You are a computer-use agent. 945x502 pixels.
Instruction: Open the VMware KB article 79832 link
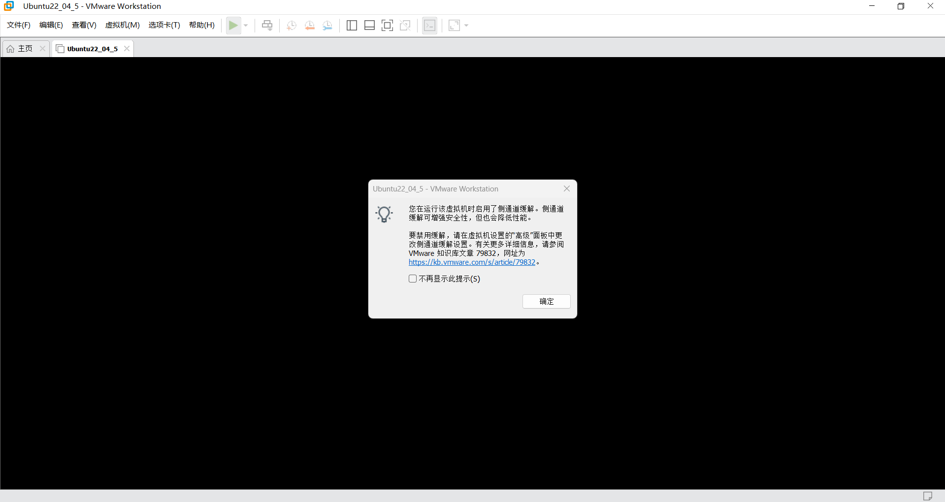tap(471, 262)
